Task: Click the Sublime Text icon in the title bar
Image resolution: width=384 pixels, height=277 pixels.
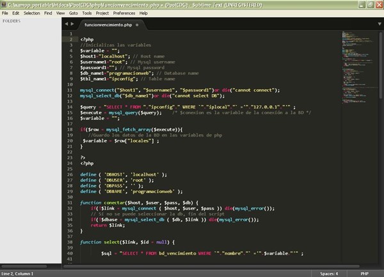Action: click(x=4, y=4)
